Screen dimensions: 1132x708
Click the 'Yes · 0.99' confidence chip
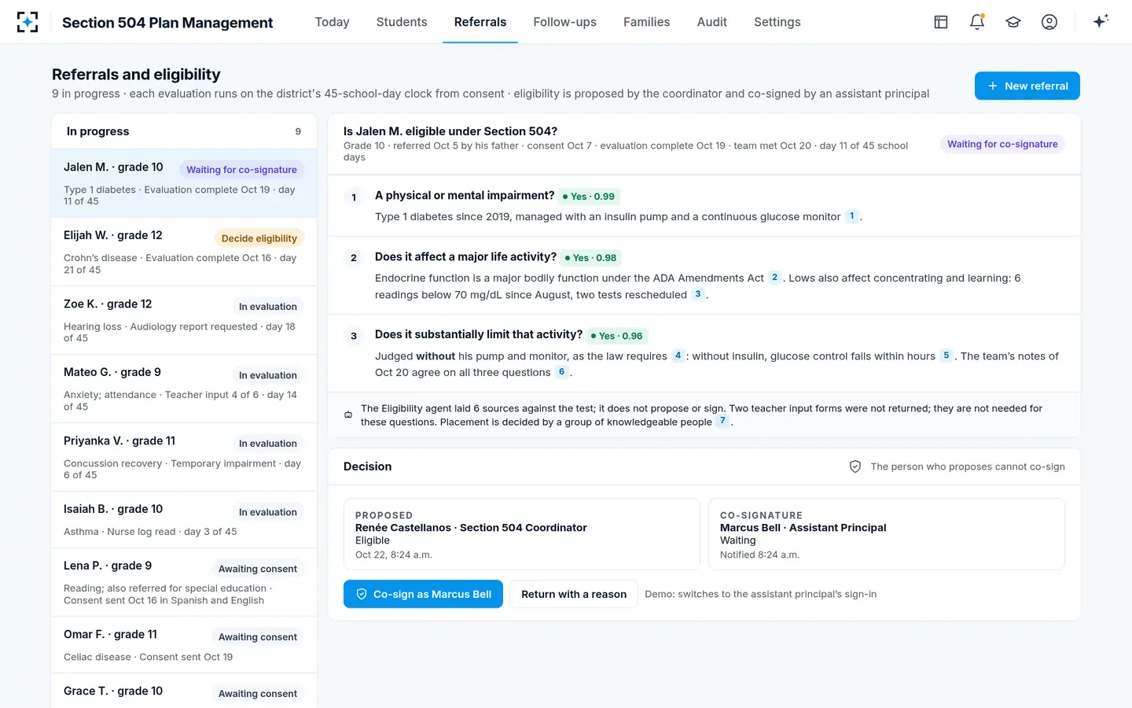(589, 196)
